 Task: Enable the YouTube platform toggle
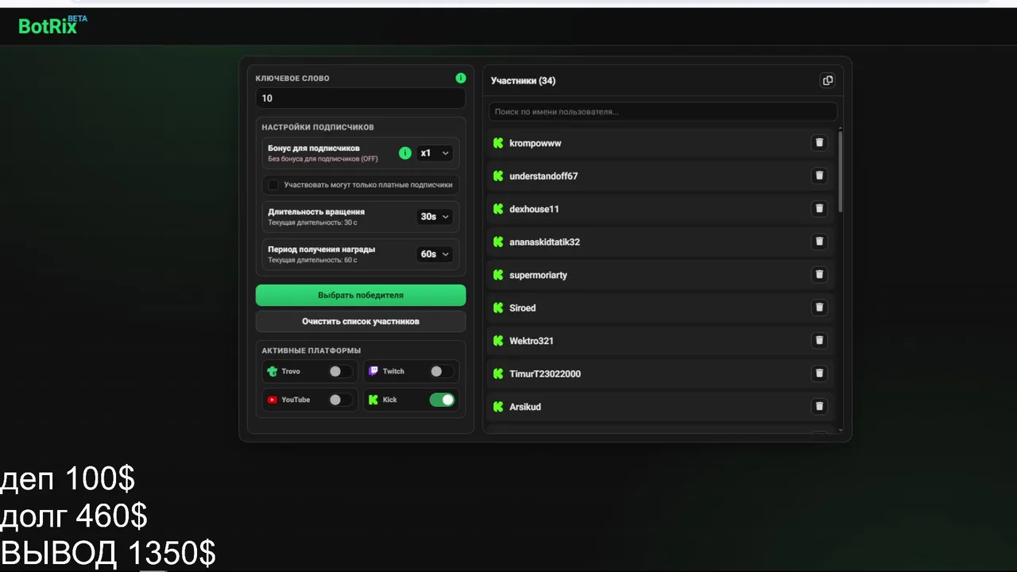click(x=340, y=400)
